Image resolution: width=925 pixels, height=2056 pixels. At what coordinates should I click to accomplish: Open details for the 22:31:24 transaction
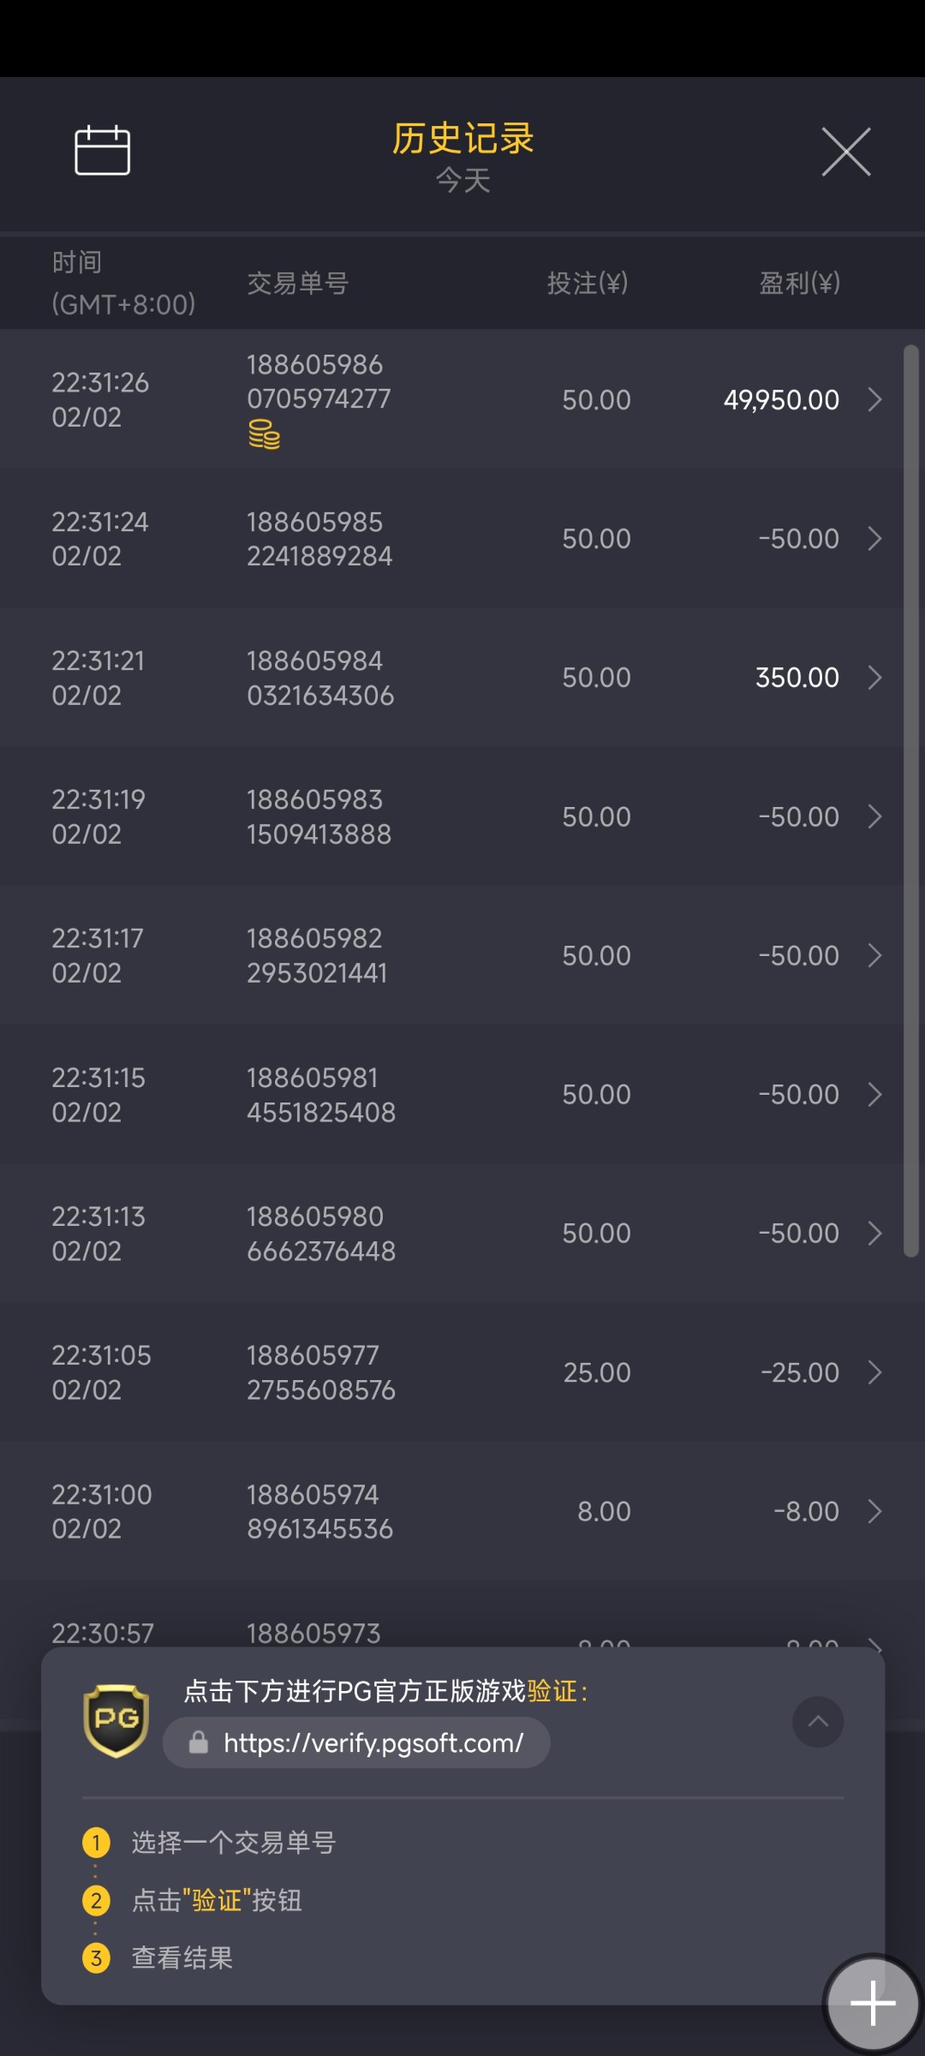874,539
